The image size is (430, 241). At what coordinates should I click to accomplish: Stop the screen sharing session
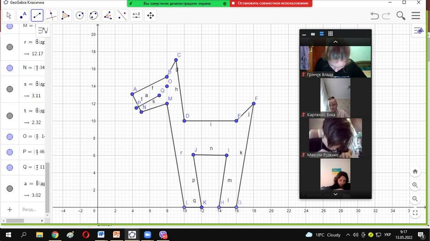(x=271, y=3)
